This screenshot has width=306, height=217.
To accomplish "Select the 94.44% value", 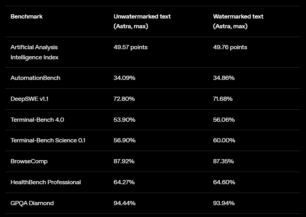I will pyautogui.click(x=124, y=203).
